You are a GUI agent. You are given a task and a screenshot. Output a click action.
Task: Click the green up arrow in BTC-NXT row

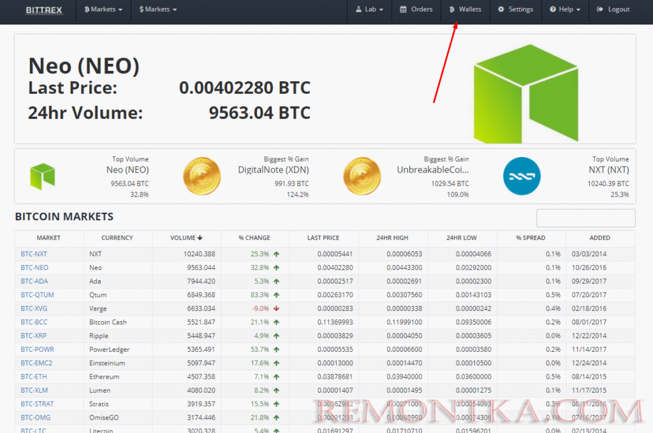click(x=276, y=254)
